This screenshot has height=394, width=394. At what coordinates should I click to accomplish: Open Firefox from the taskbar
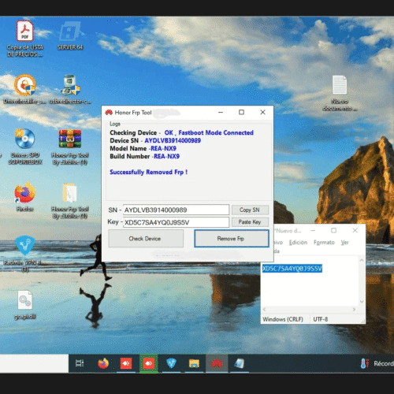pyautogui.click(x=103, y=363)
